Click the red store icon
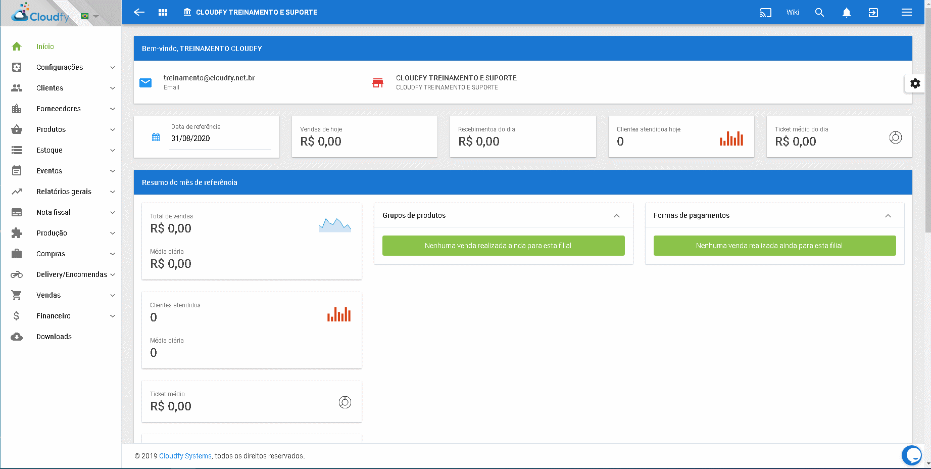 377,82
